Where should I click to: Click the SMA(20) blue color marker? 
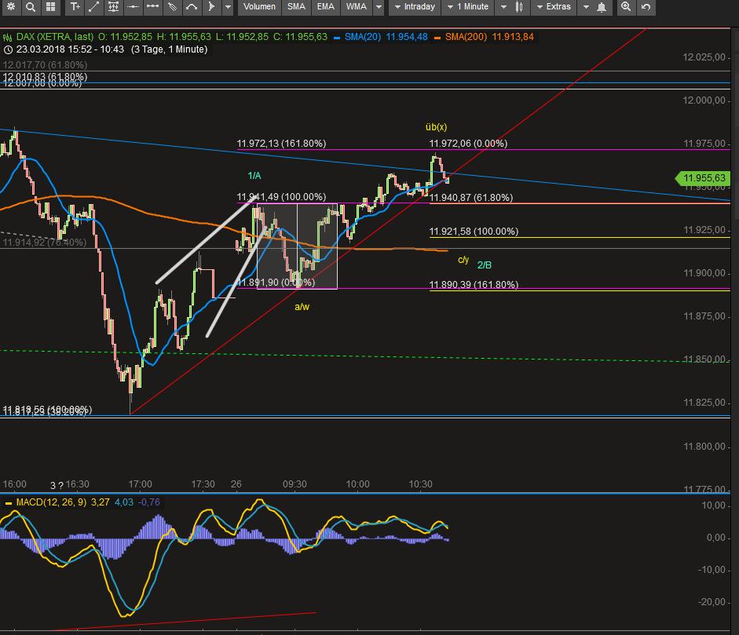[x=337, y=38]
